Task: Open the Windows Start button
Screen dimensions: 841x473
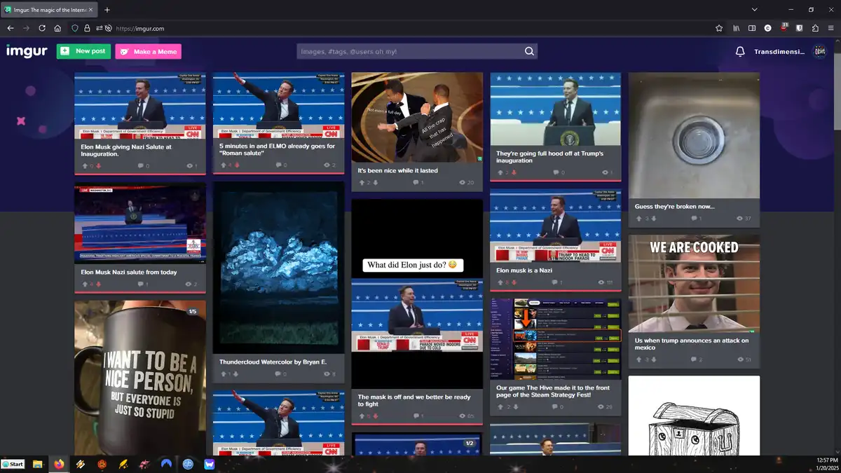Action: click(x=13, y=464)
